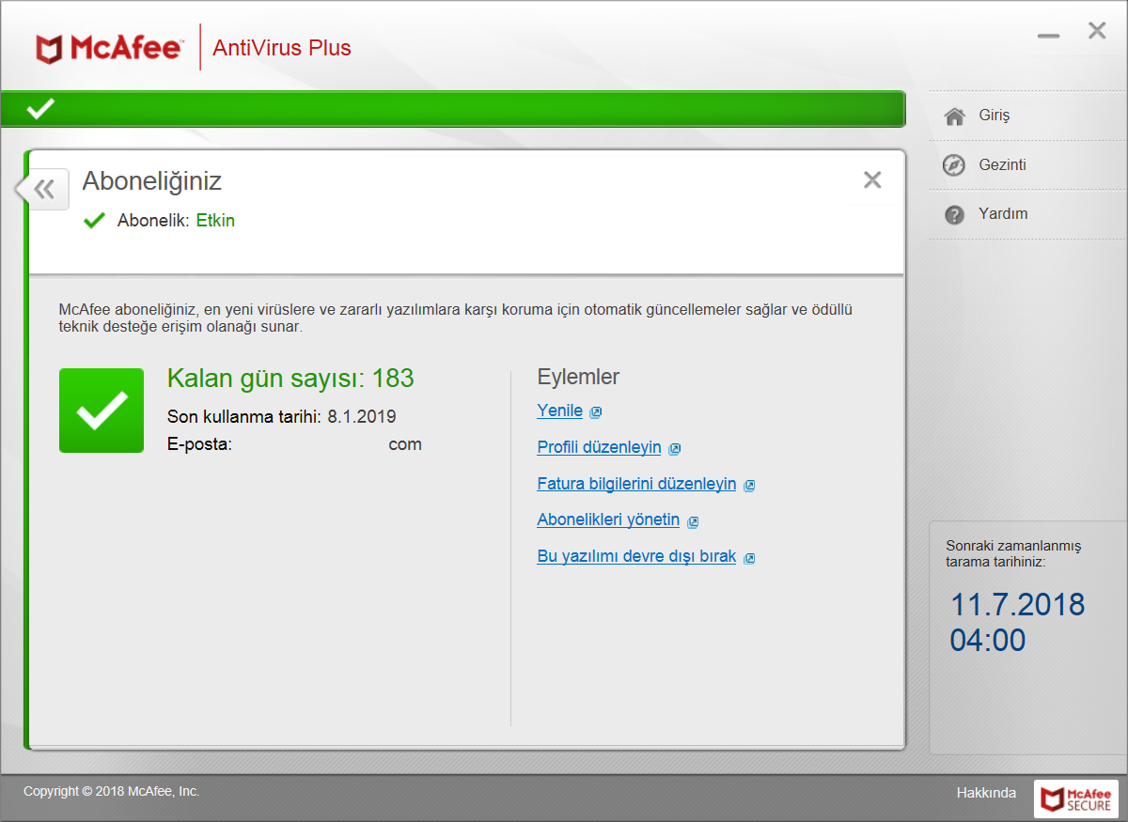Click the Eylemler heading
This screenshot has width=1128, height=822.
pos(578,378)
